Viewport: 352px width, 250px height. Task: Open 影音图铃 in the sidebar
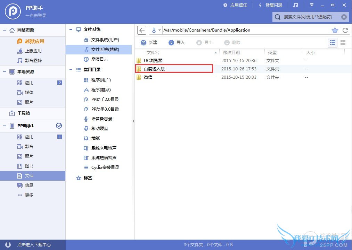pos(33,60)
